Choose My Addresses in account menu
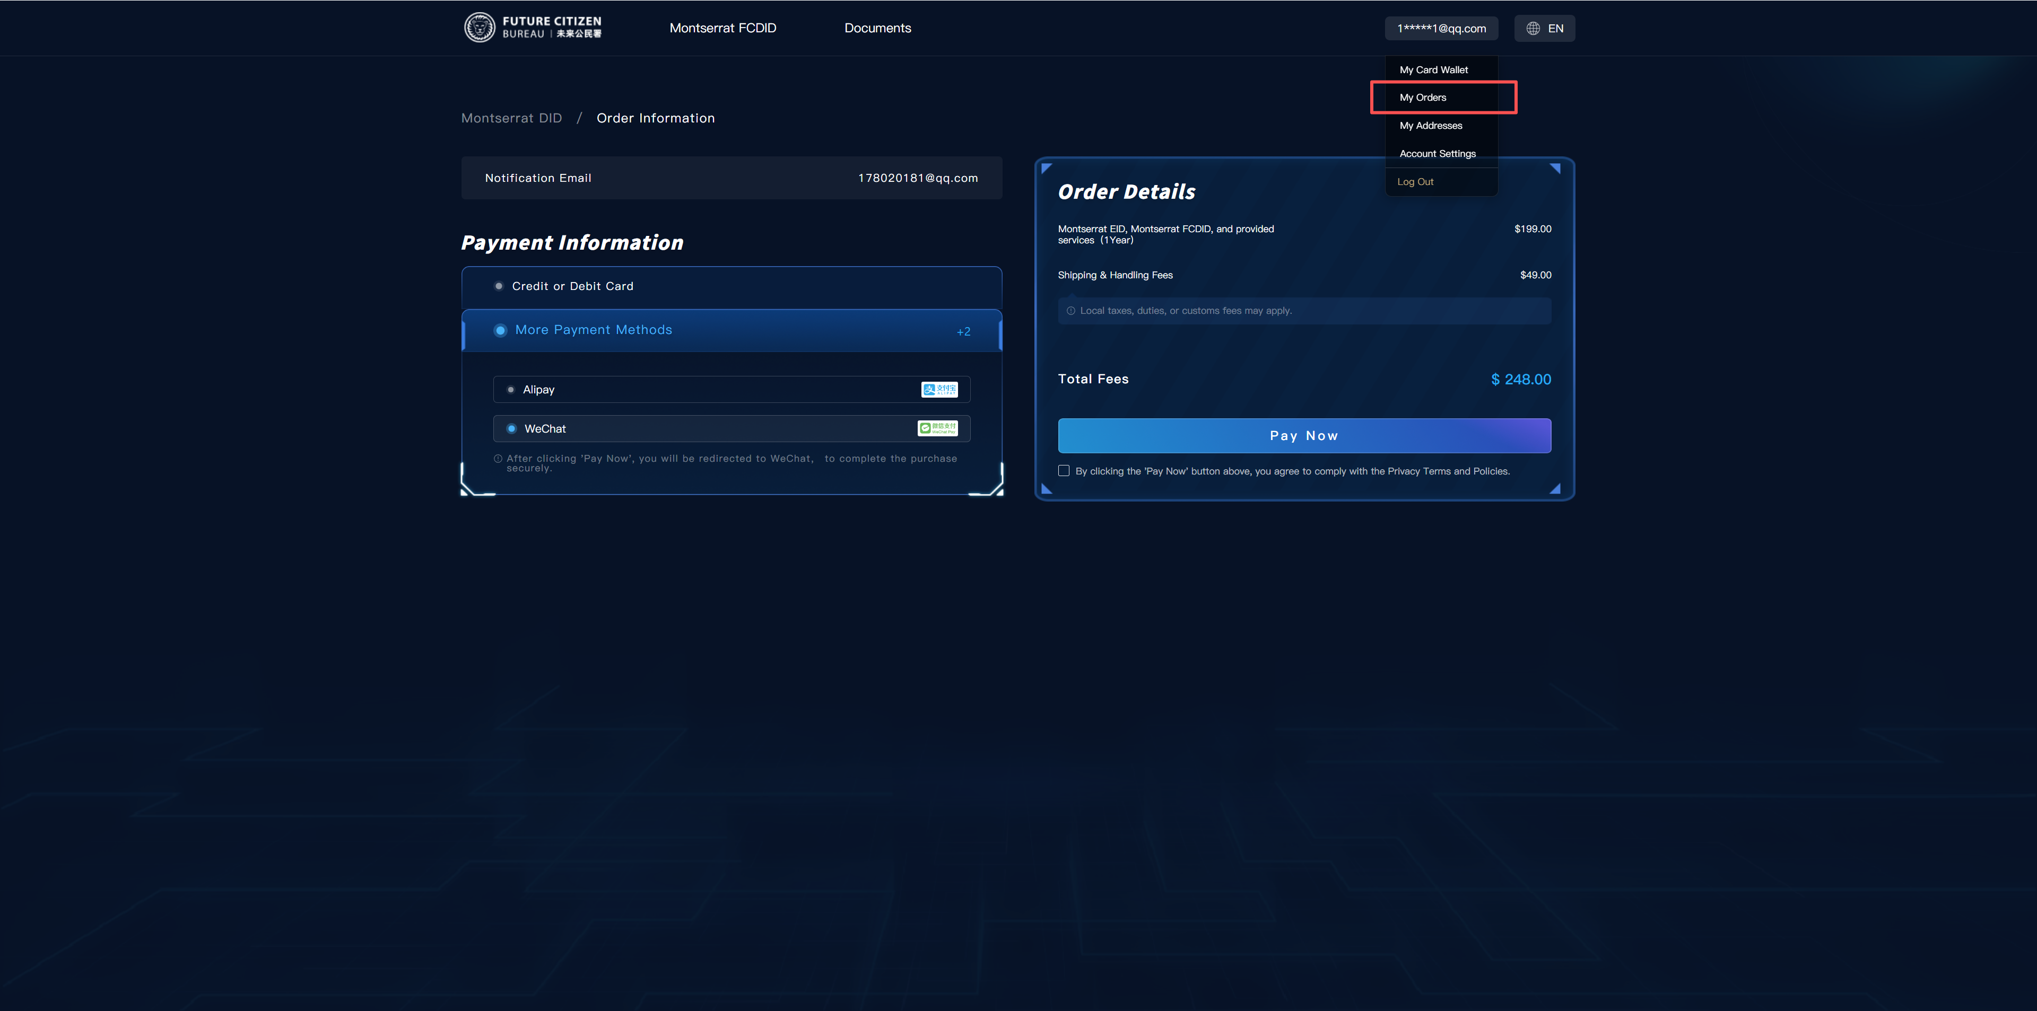The image size is (2037, 1011). coord(1431,126)
